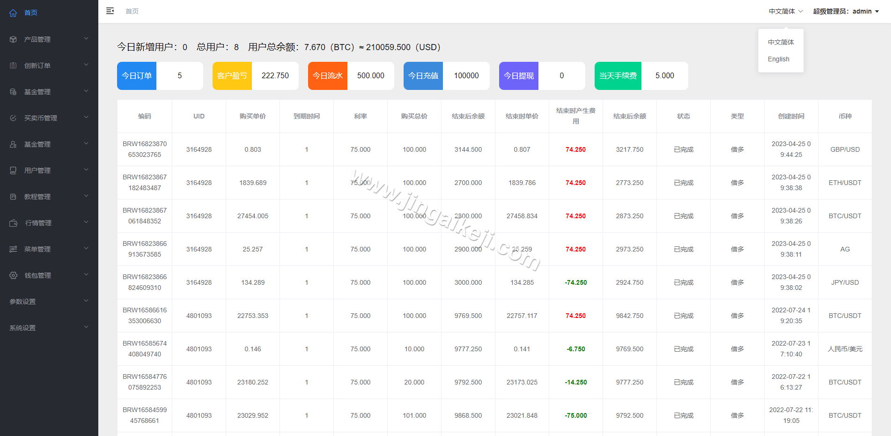
Task: Click the 教程管理 tutorial icon
Action: (13, 197)
